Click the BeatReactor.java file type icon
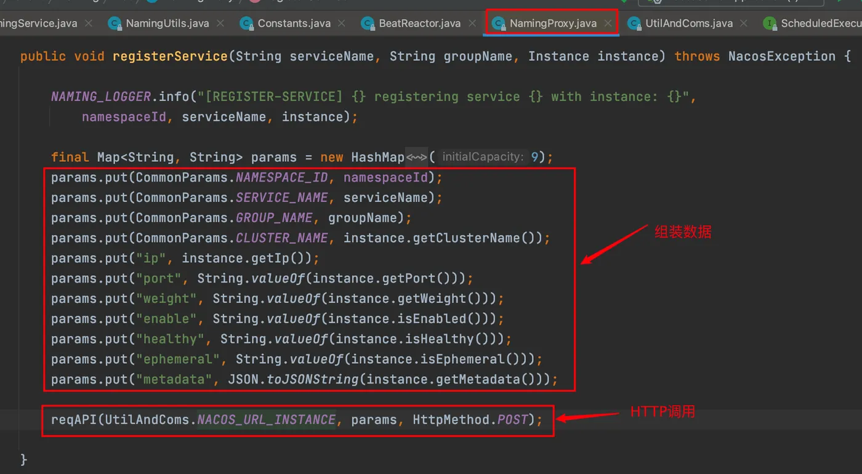The width and height of the screenshot is (862, 474). click(x=368, y=24)
